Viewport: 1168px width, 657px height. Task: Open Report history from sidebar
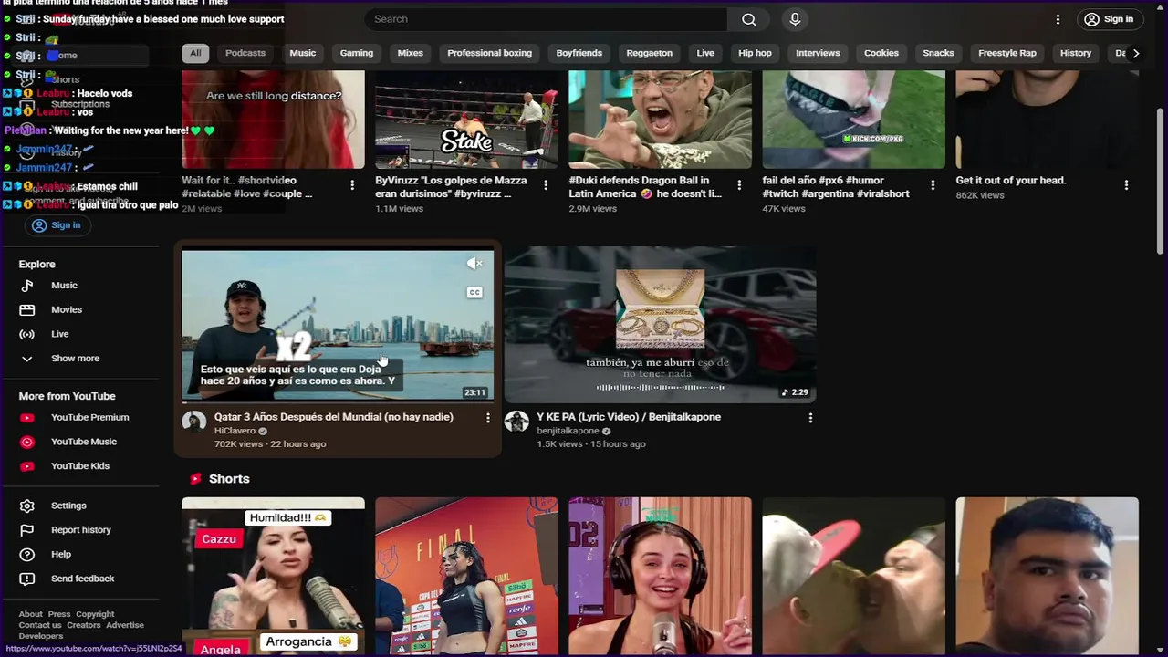[x=82, y=530]
